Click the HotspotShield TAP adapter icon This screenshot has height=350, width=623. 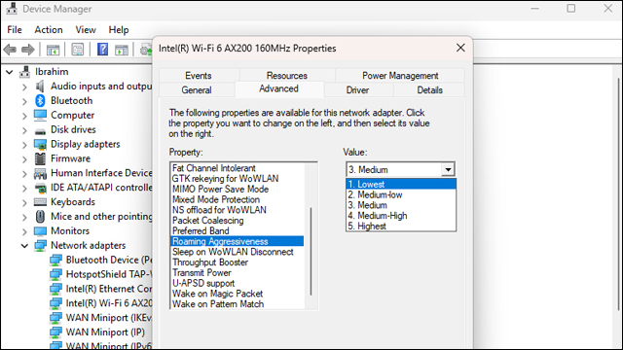[55, 274]
